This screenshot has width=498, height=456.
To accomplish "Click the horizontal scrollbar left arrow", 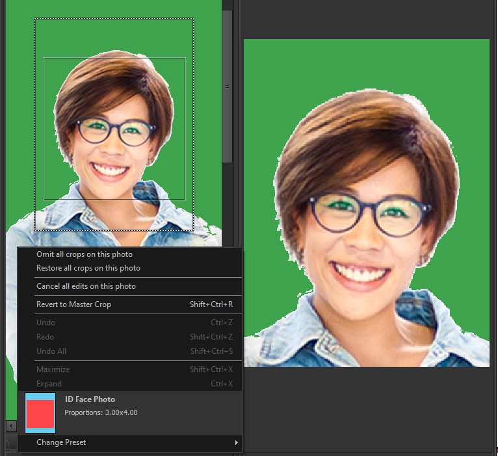I will tap(10, 425).
